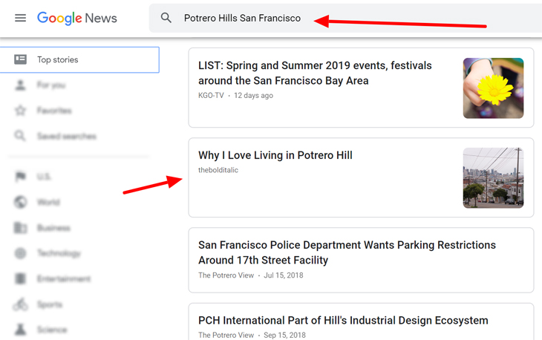
Task: Open the Science news section
Action: [52, 330]
